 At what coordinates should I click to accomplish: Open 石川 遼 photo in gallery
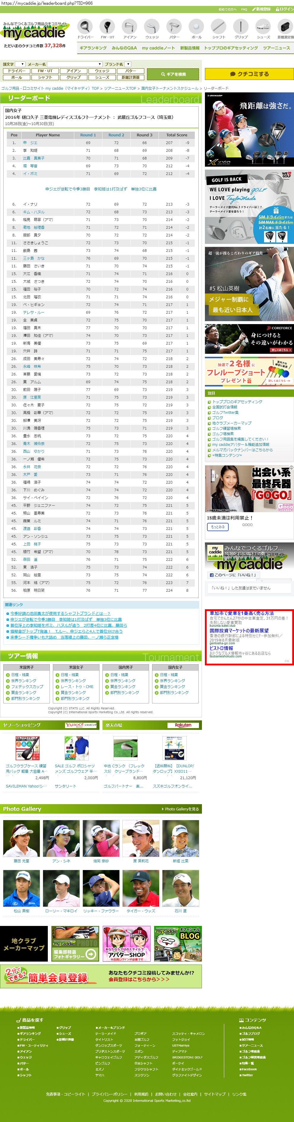point(180,889)
